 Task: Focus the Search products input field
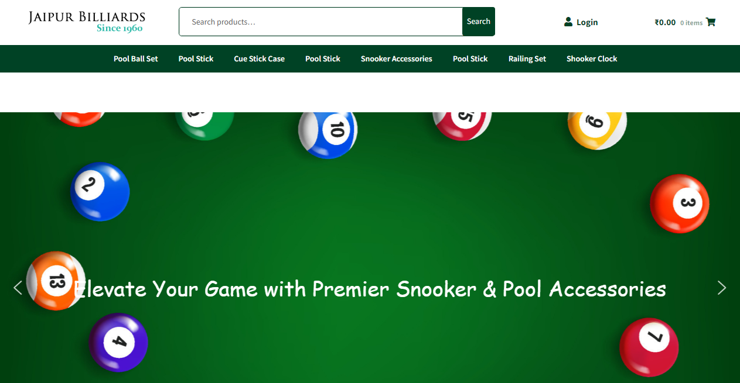(x=321, y=22)
